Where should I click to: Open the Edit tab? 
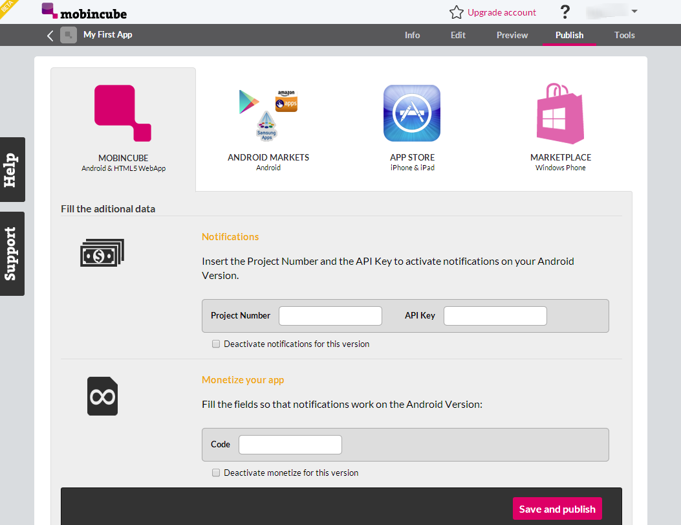(458, 35)
